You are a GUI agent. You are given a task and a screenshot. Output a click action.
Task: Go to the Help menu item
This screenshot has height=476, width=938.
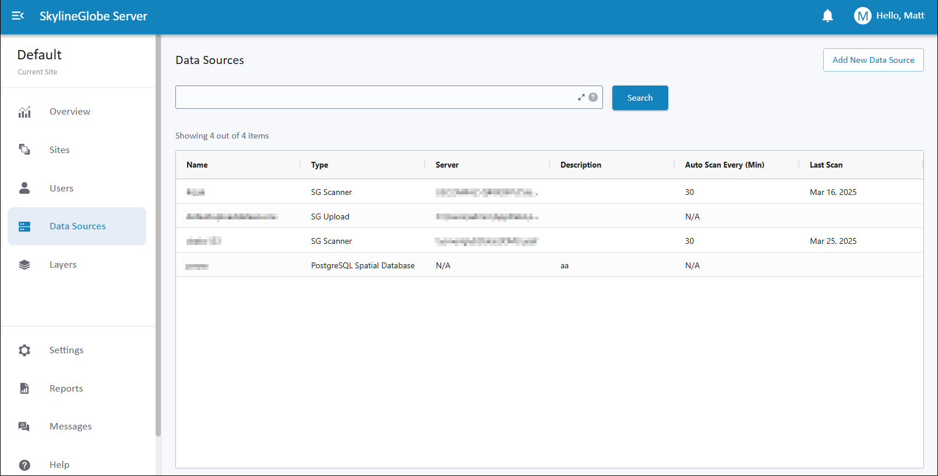click(x=59, y=464)
